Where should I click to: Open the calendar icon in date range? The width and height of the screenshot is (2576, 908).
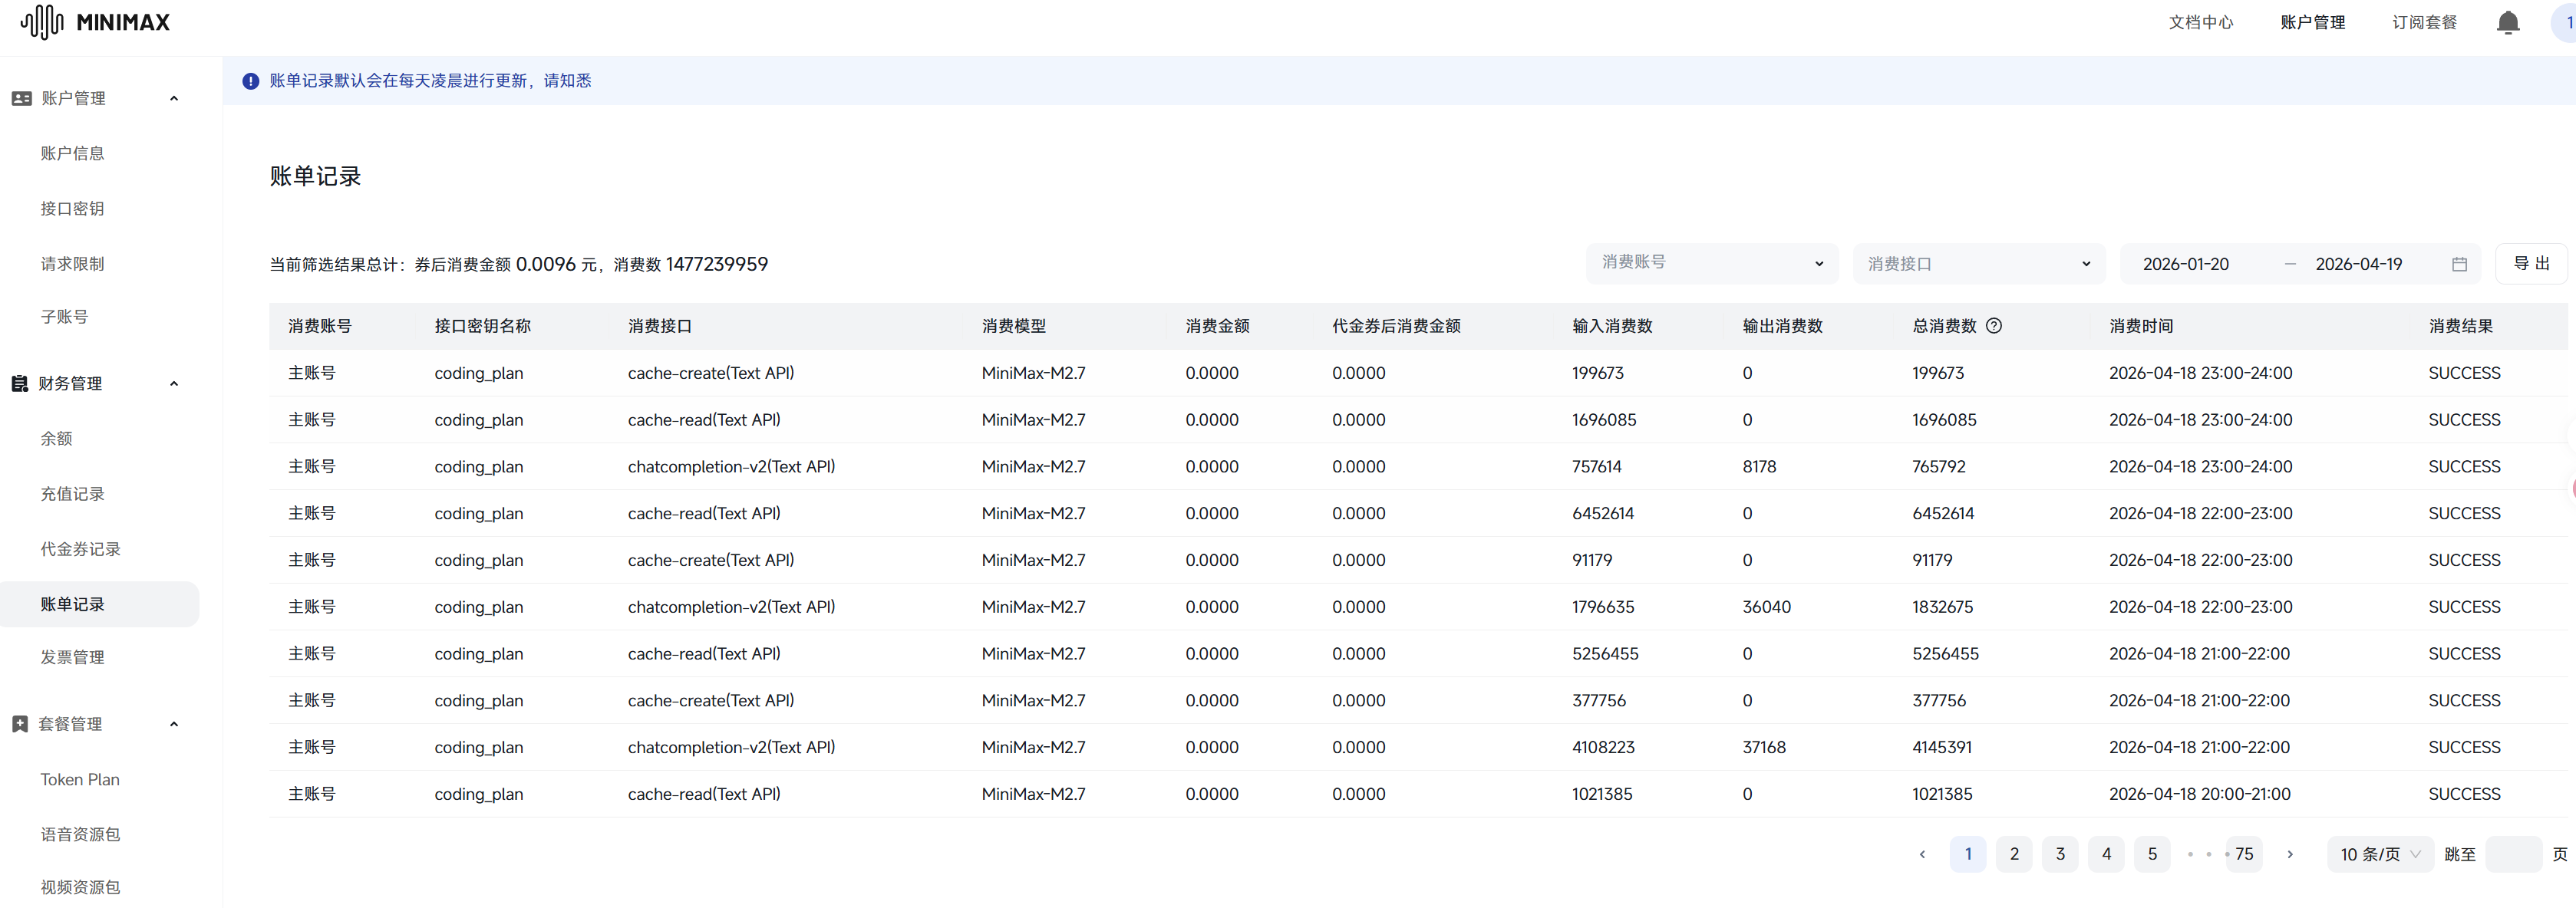pyautogui.click(x=2459, y=265)
